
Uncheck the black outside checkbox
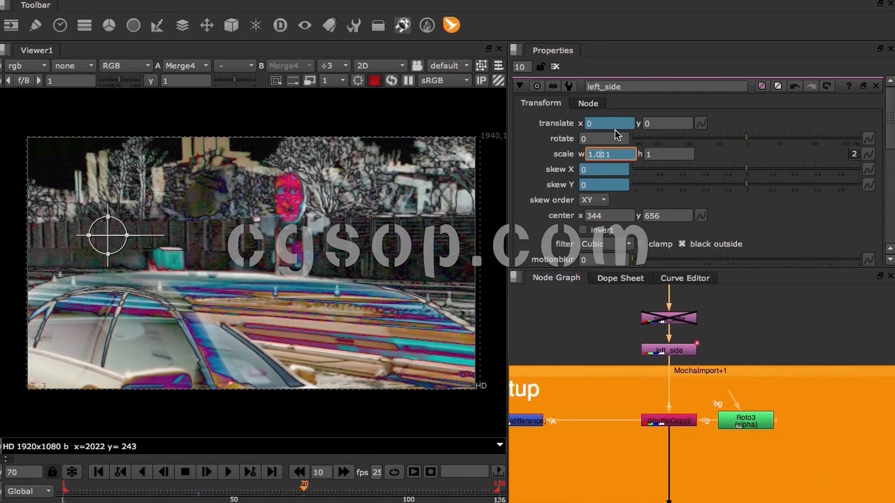coord(682,244)
